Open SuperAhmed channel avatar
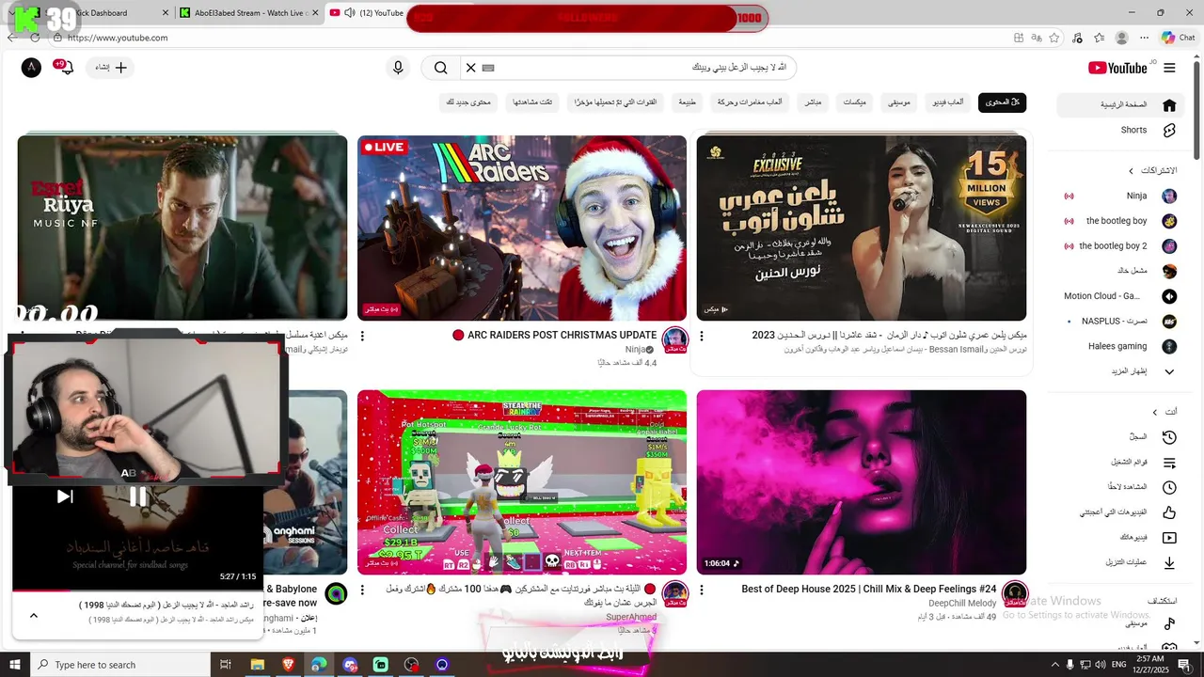The width and height of the screenshot is (1204, 677). (x=674, y=593)
